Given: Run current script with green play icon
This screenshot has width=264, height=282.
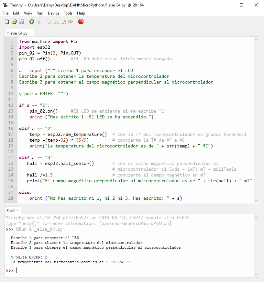Looking at the screenshot, I should tap(32, 22).
